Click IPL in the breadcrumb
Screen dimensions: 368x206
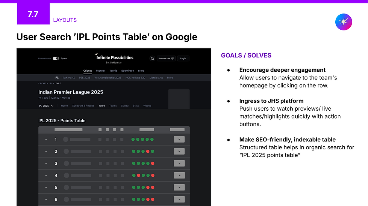(51, 83)
